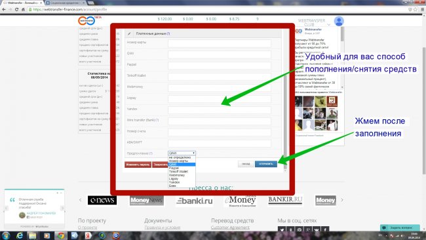Click the ABA/SWIFT input field

[220, 144]
